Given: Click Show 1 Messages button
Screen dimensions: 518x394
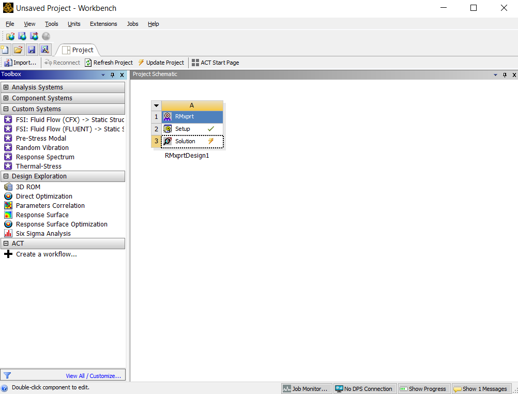Looking at the screenshot, I should point(481,389).
